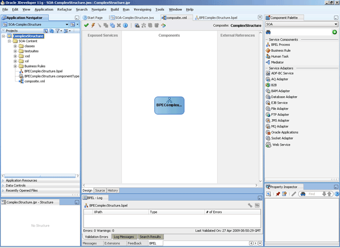
Task: Click the green search go arrow in palette
Action: click(x=334, y=32)
